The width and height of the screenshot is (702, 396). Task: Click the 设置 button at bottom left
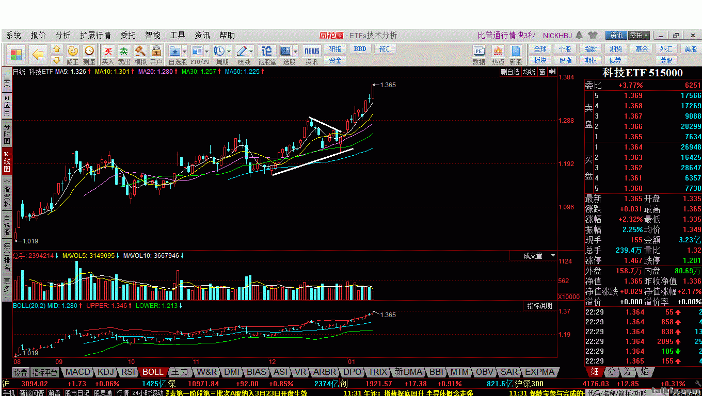[21, 372]
